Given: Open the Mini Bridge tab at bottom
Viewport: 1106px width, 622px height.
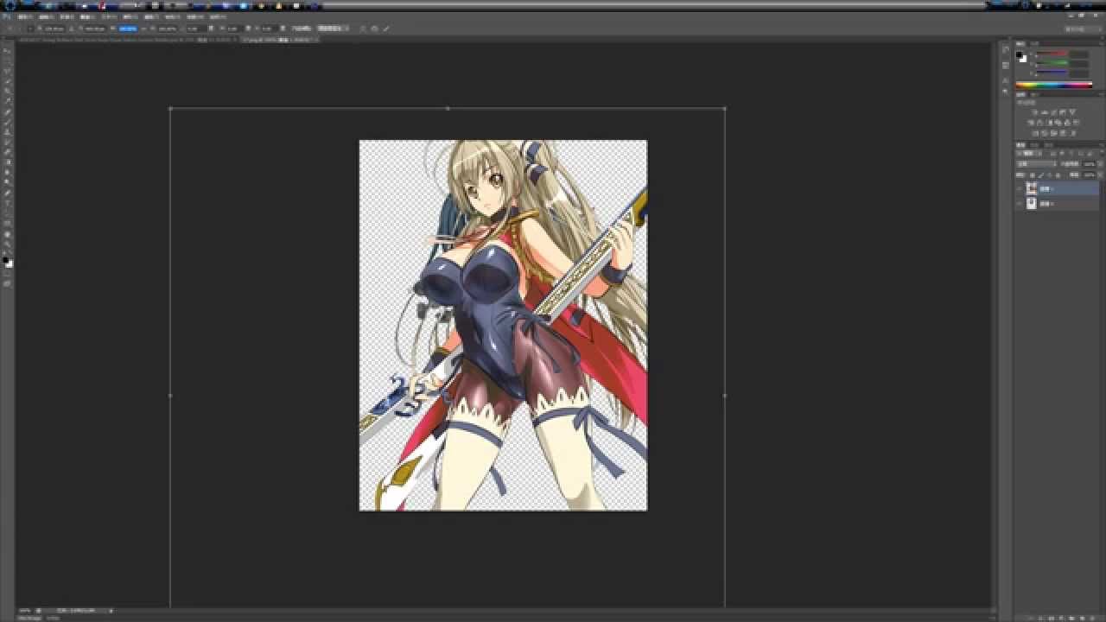Looking at the screenshot, I should tap(29, 618).
